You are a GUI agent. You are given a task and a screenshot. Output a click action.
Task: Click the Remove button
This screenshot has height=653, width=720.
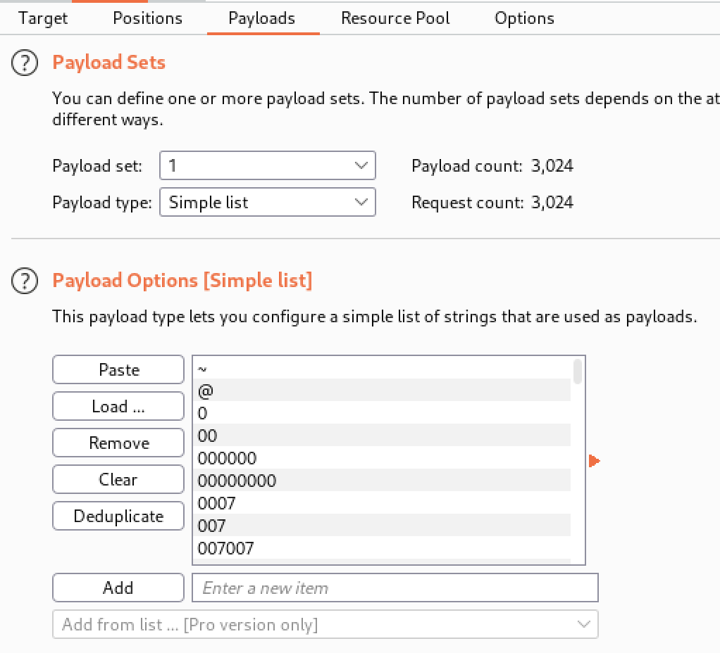pos(118,443)
